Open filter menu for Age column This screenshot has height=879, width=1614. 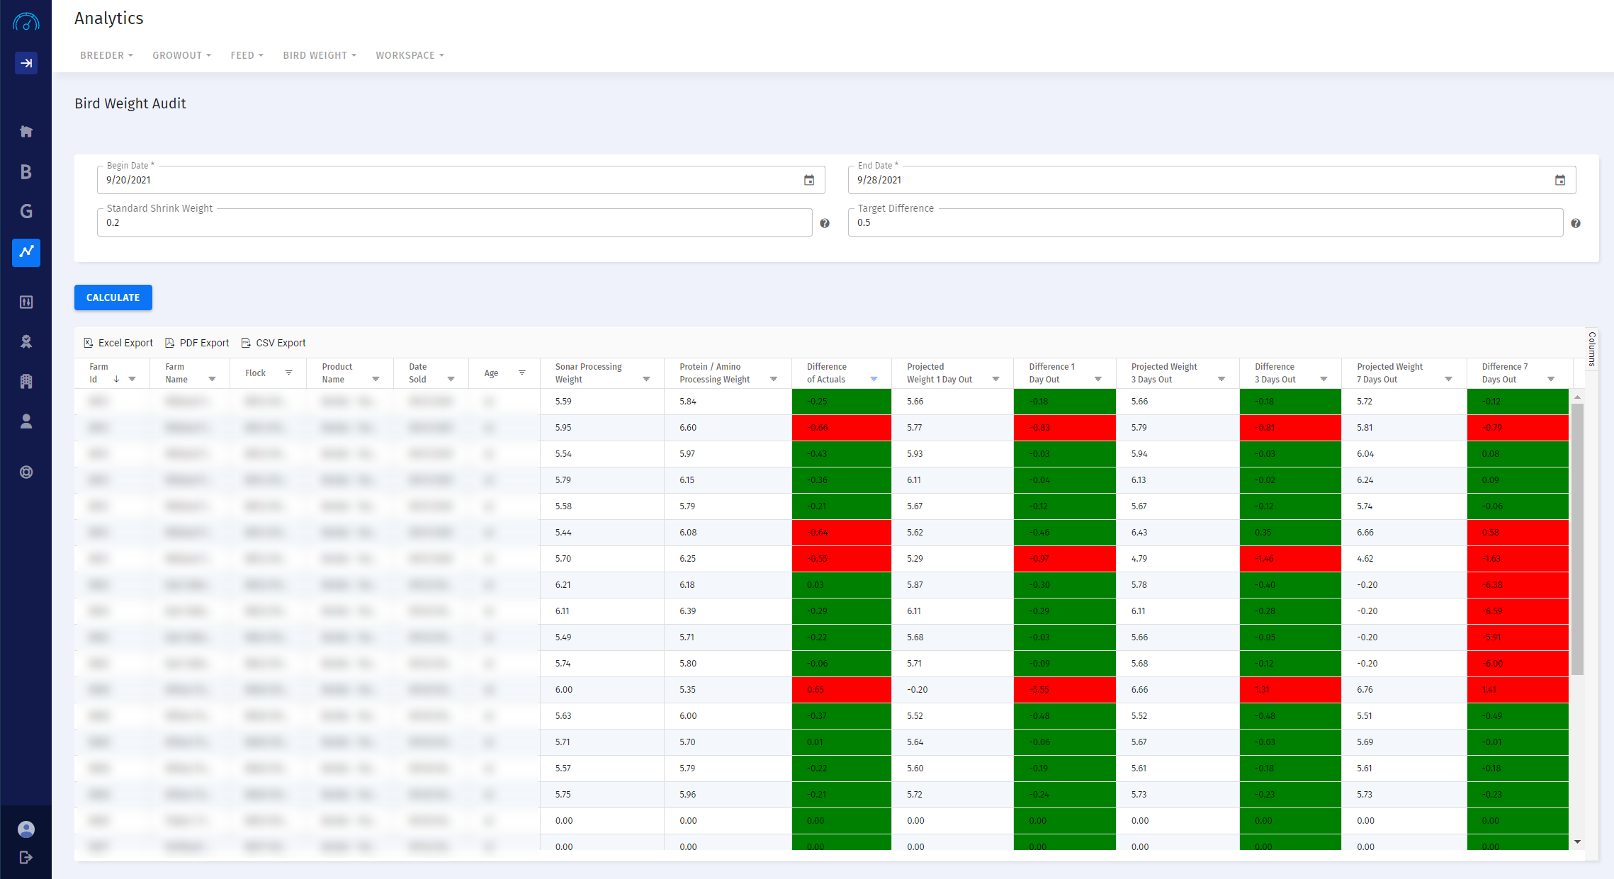click(521, 373)
